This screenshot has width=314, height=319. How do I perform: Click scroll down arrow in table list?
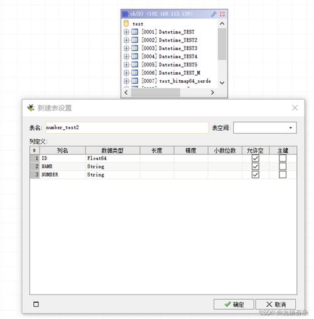pos(222,83)
